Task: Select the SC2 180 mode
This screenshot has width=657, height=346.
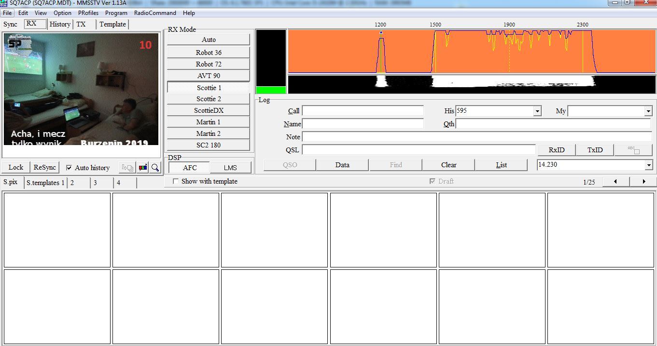Action: point(209,145)
